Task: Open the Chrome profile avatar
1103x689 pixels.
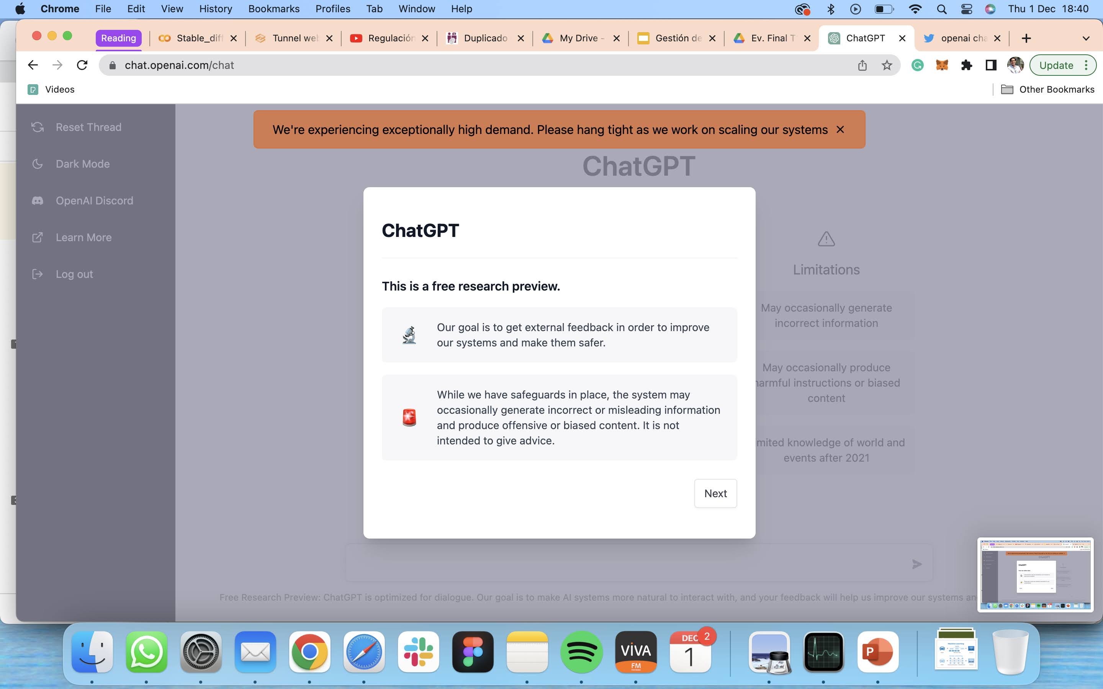Action: (1016, 65)
